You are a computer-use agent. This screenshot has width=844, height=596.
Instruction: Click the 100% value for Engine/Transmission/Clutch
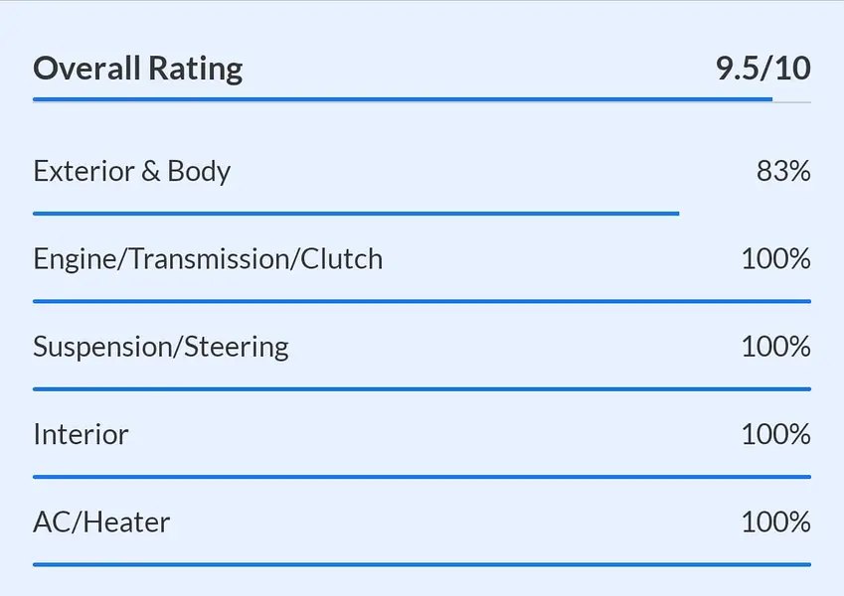775,259
